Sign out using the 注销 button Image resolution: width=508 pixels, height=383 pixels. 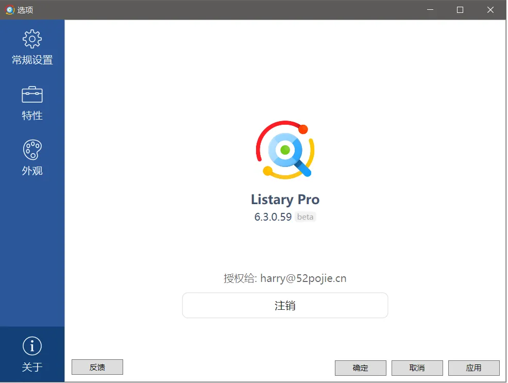[x=285, y=305]
